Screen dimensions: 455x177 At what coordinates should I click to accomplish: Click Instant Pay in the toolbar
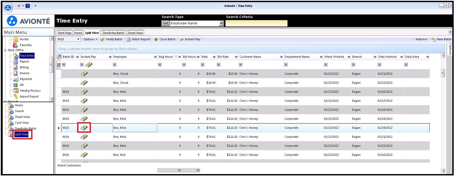tap(190, 39)
